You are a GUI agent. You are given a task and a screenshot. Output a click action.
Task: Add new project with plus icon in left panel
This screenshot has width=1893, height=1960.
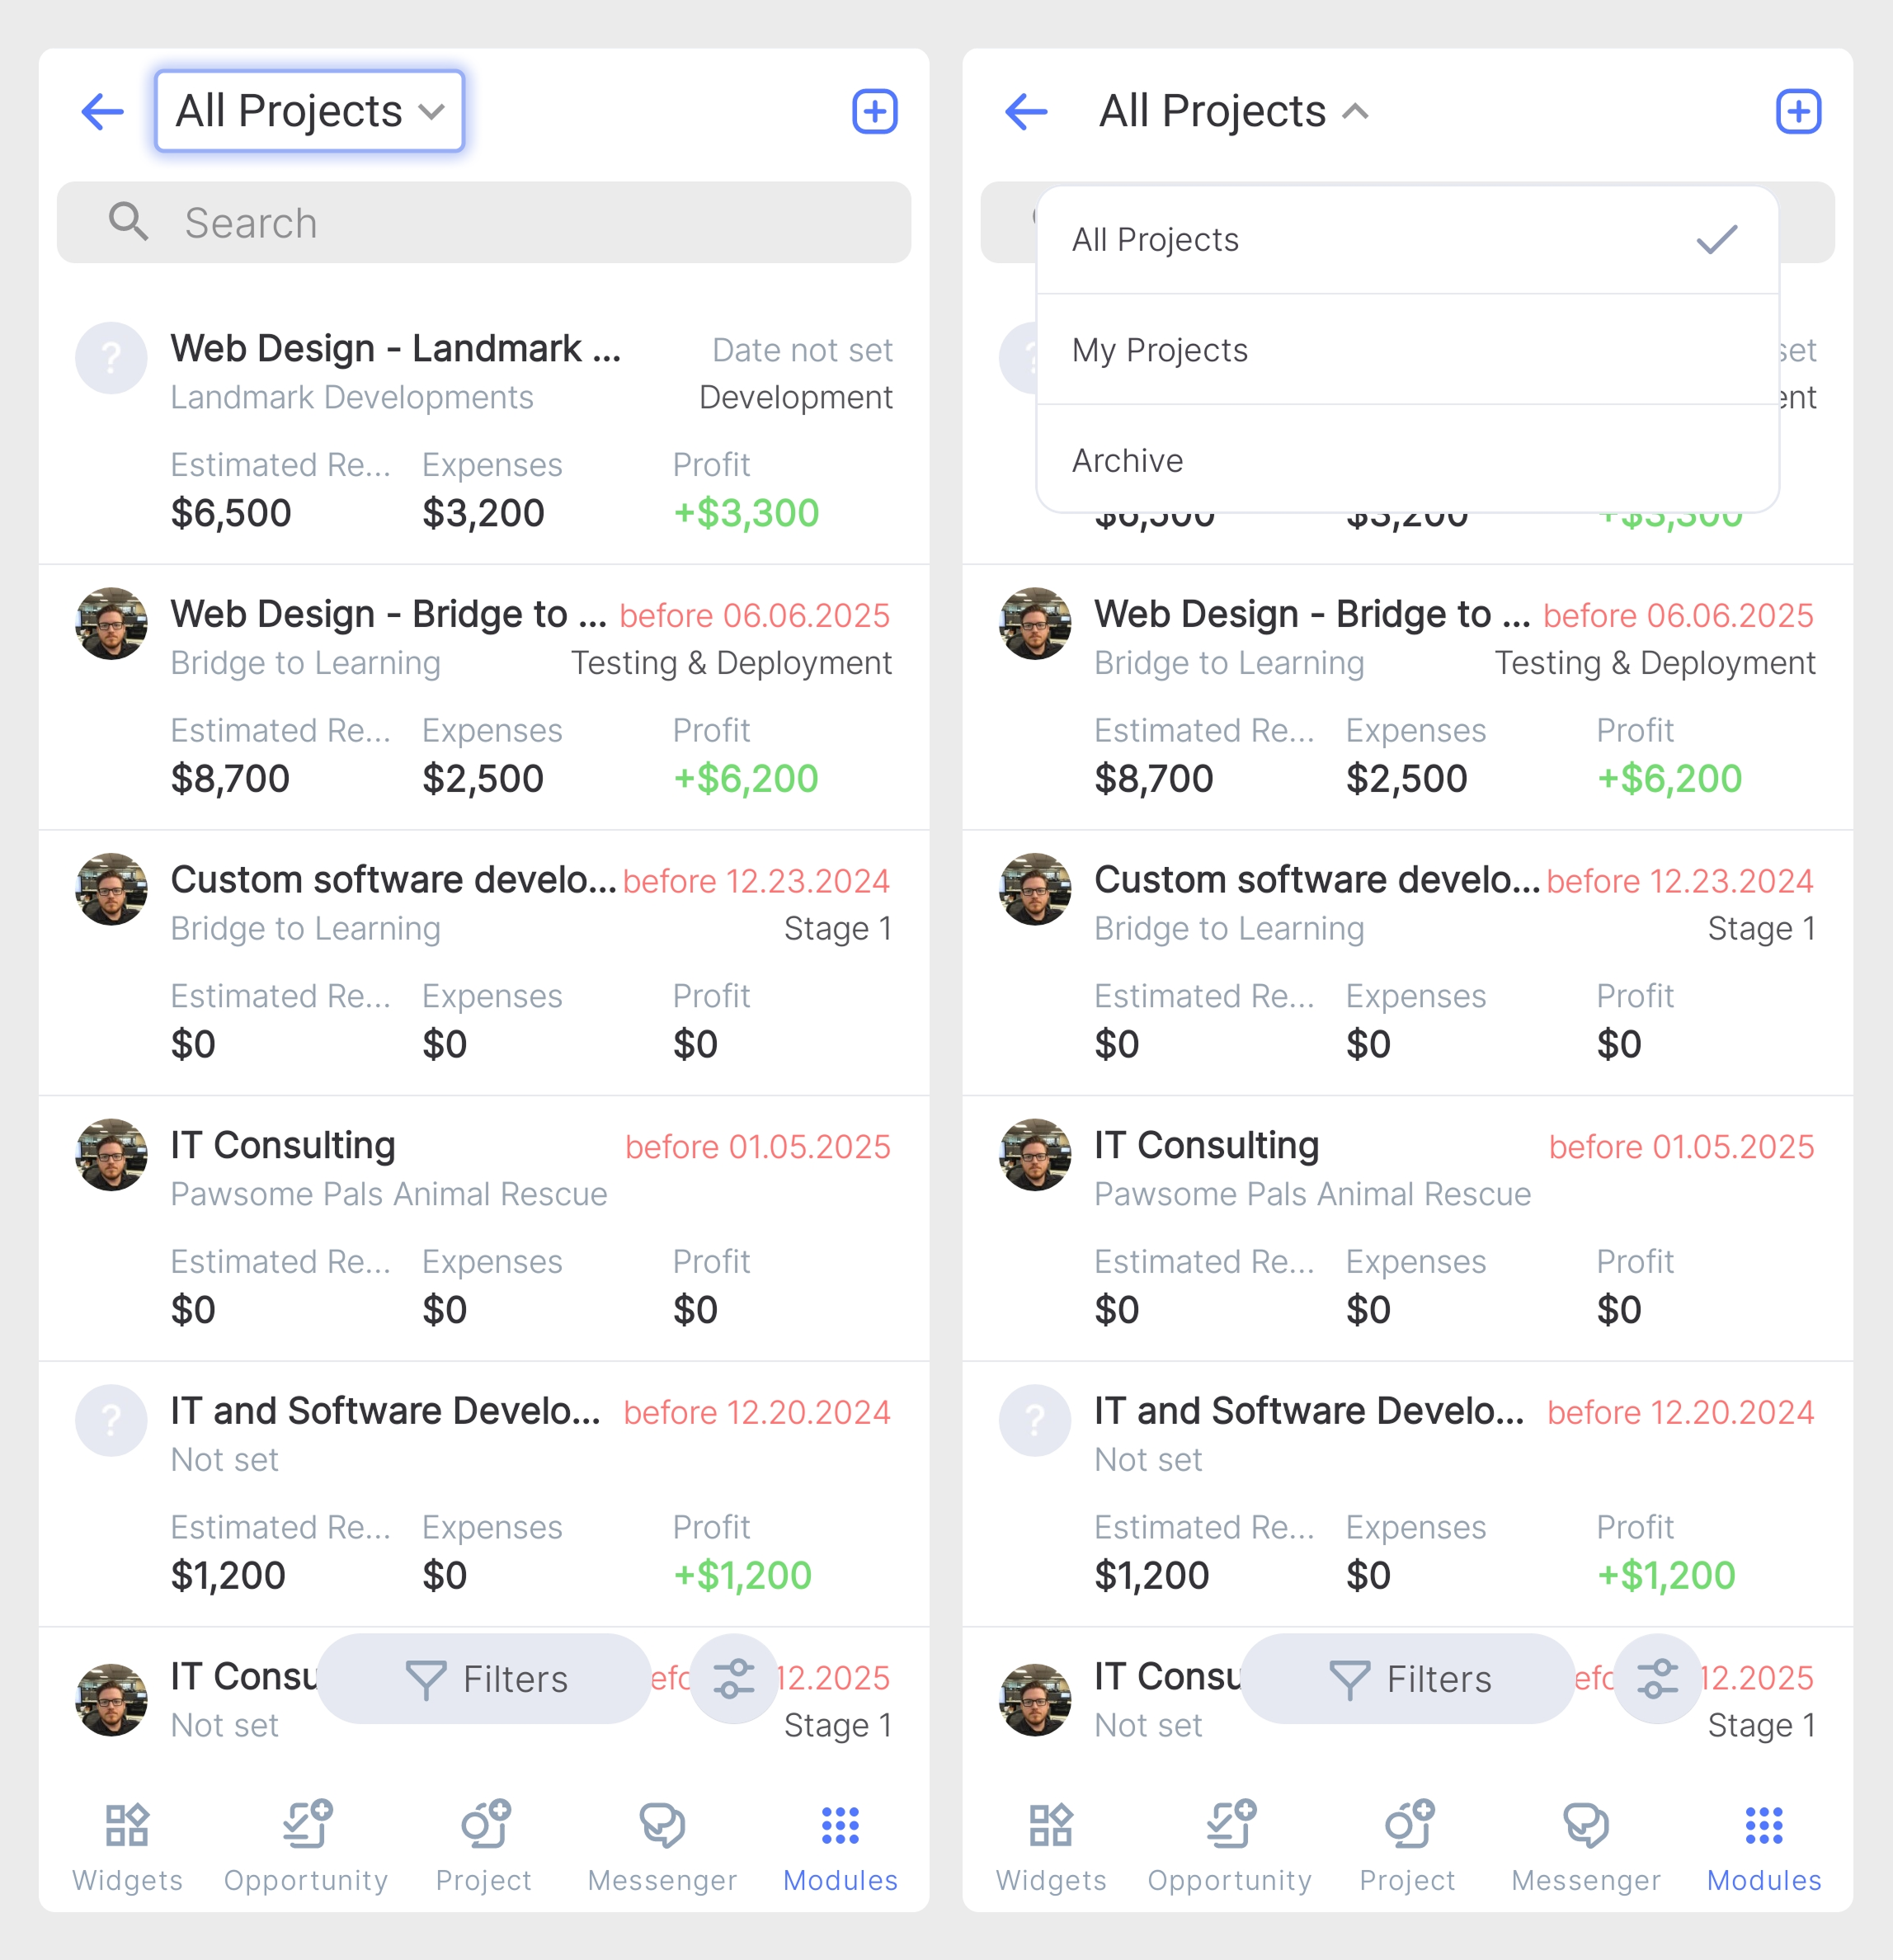pyautogui.click(x=874, y=111)
